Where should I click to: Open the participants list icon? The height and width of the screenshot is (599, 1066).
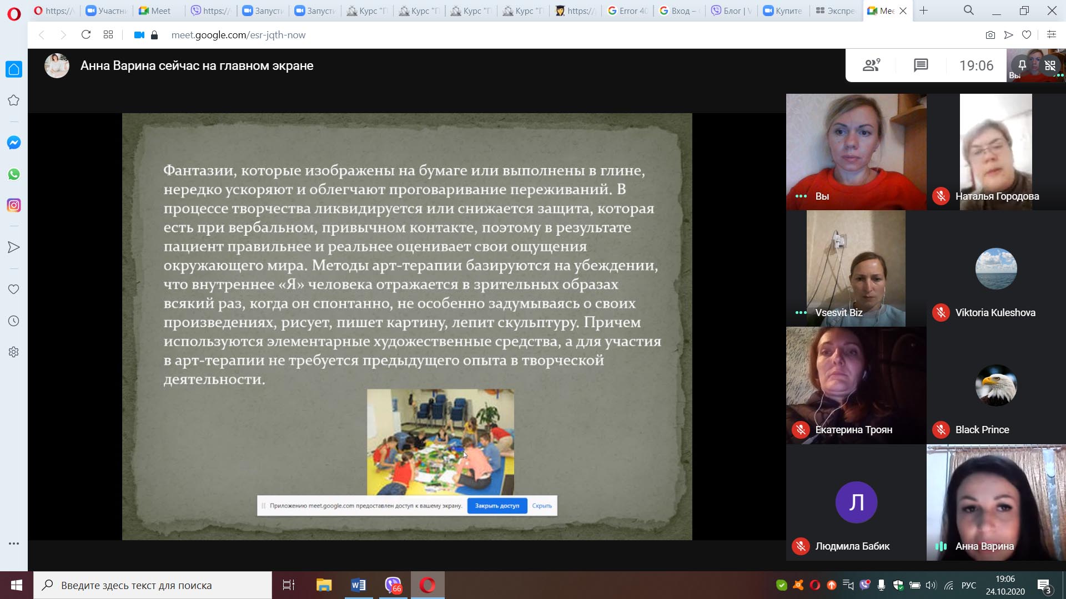(x=871, y=65)
